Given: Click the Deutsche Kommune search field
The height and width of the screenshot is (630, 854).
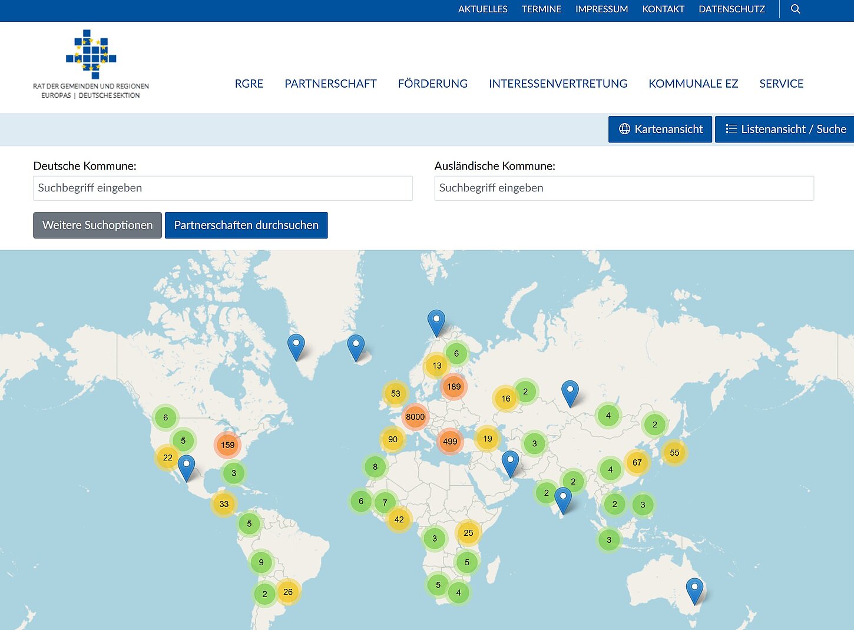Looking at the screenshot, I should click(223, 188).
